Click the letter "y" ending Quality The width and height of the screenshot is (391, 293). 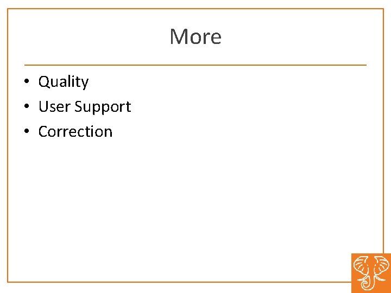(x=85, y=84)
